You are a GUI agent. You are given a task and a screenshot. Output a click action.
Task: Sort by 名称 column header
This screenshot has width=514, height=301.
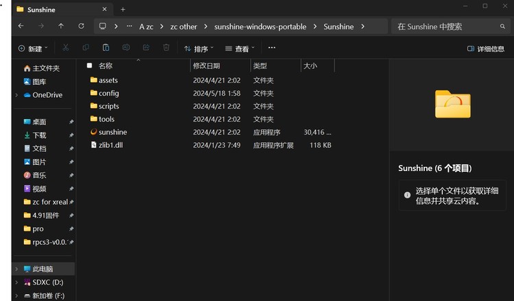coord(106,66)
